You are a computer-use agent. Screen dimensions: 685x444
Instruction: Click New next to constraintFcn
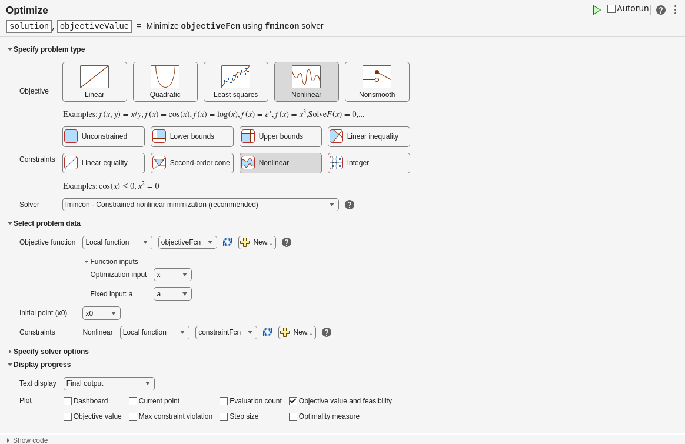(297, 332)
